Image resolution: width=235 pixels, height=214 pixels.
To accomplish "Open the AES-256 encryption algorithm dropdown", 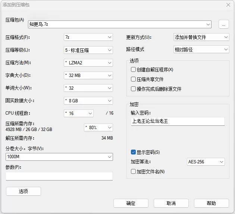I will [x=206, y=162].
